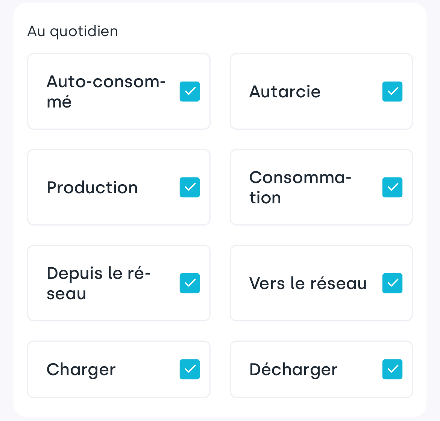Image resolution: width=440 pixels, height=421 pixels.
Task: Untick the Consommation checkbox
Action: [x=392, y=187]
